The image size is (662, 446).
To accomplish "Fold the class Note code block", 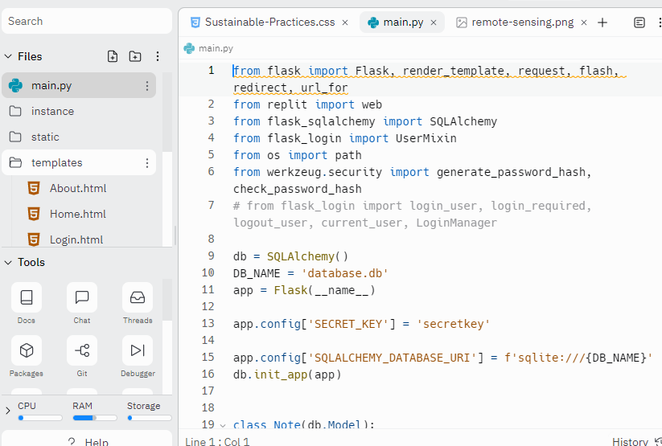I will [x=223, y=425].
